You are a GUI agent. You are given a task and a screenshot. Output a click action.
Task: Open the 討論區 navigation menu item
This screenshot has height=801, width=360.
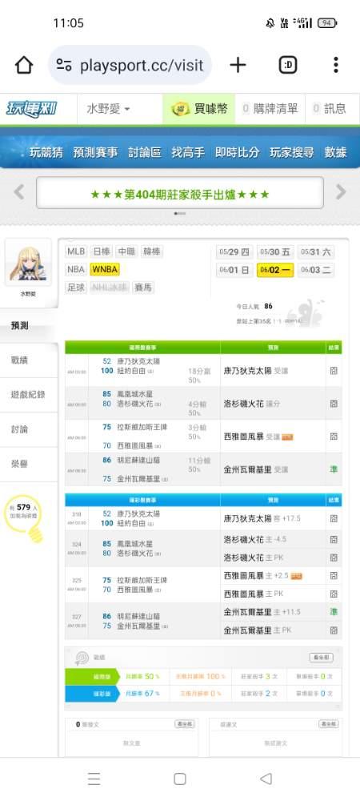coord(145,152)
